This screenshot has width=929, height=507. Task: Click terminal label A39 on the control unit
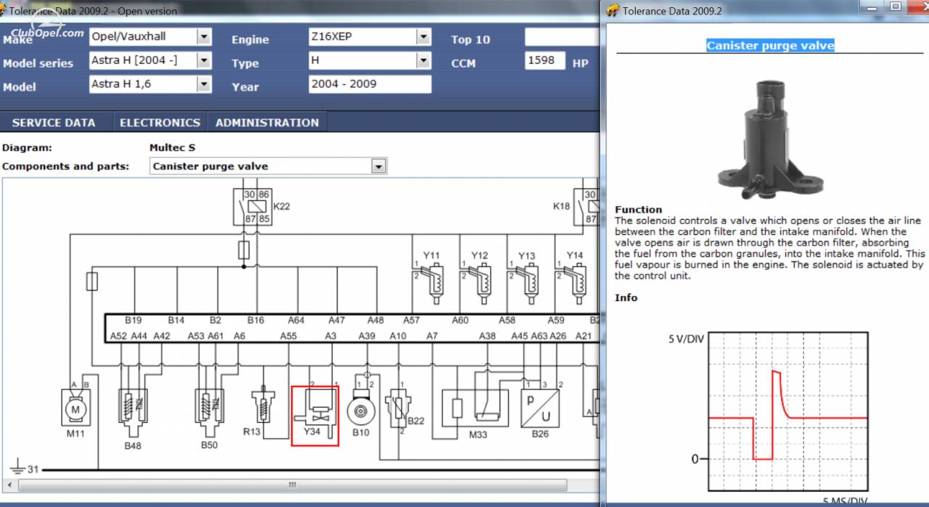[367, 336]
